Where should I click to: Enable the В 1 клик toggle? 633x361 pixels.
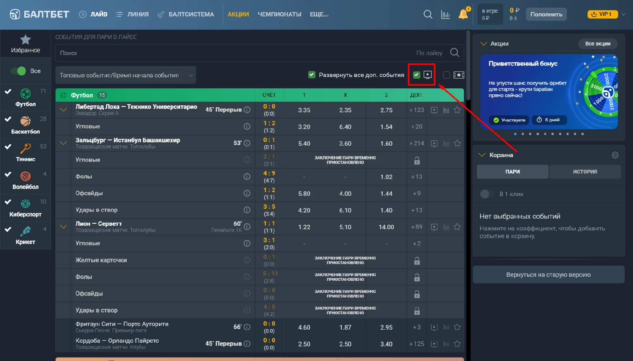coord(487,194)
